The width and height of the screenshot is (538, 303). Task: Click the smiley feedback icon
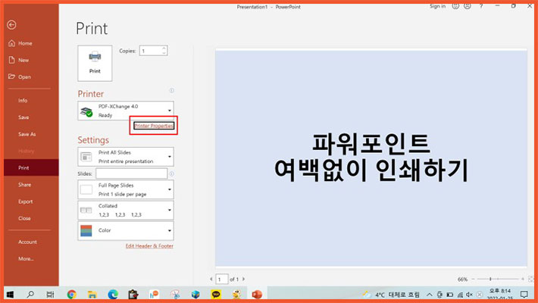tap(455, 6)
